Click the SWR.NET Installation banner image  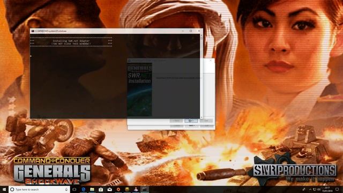[139, 90]
